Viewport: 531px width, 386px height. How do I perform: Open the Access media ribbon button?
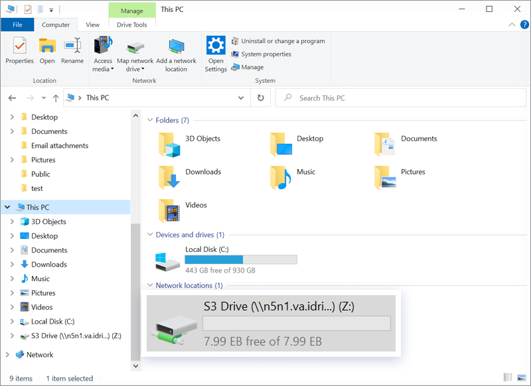tap(103, 54)
